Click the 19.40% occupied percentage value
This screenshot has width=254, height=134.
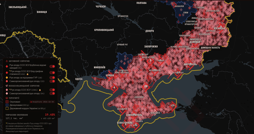[x=50, y=115]
